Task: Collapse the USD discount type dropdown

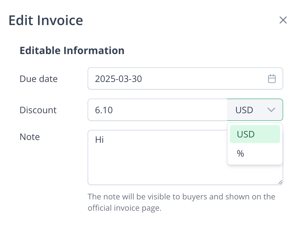Action: (255, 110)
